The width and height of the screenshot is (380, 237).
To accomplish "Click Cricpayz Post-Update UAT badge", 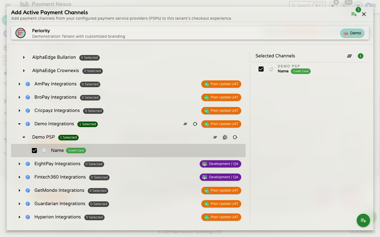I will 221,111.
